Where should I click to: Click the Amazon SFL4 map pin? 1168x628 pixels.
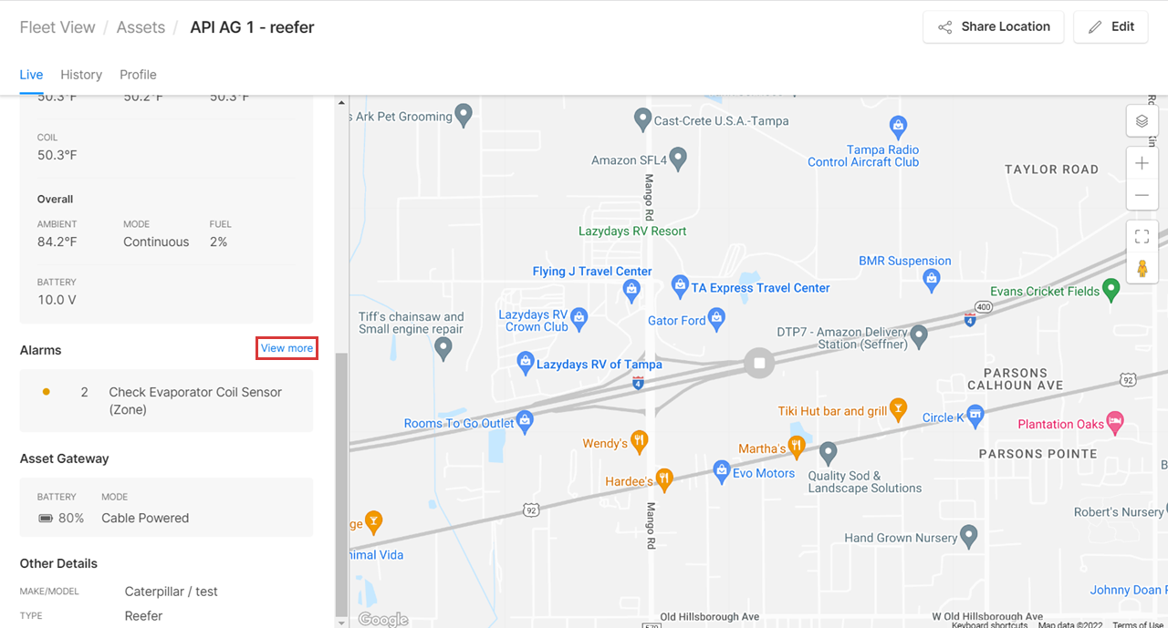(677, 159)
